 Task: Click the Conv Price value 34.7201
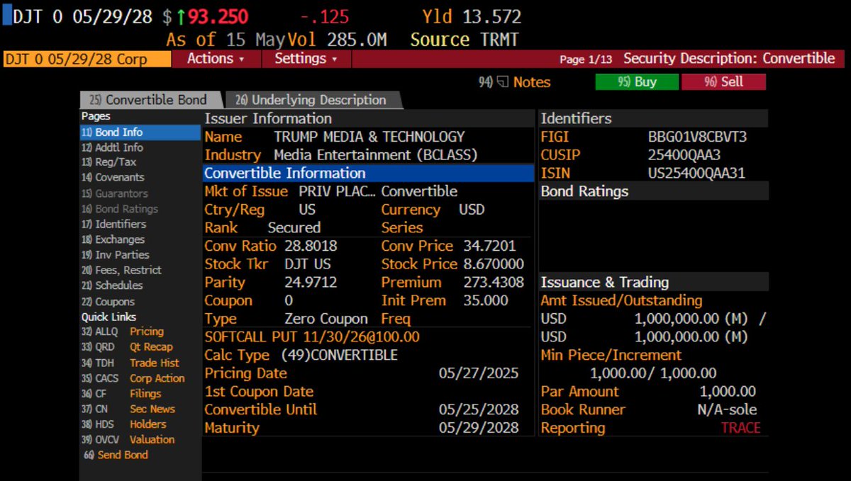pyautogui.click(x=489, y=247)
